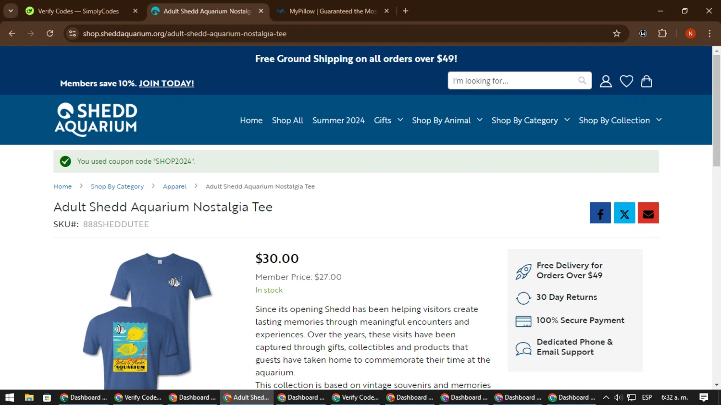The width and height of the screenshot is (721, 405).
Task: Close the MyPillow tab
Action: click(386, 11)
